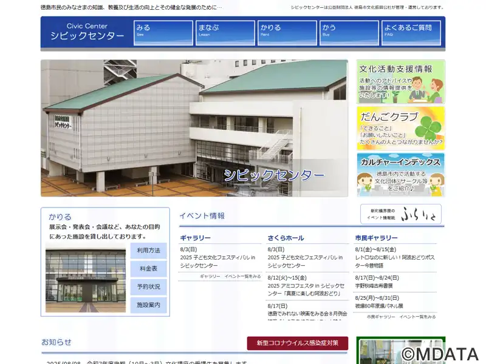Click 市民ギャラリー イベント一覧をみる link
Screen dimensions: 486x364
(402, 317)
